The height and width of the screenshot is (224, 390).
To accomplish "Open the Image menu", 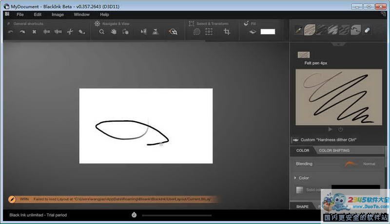I will (x=58, y=15).
